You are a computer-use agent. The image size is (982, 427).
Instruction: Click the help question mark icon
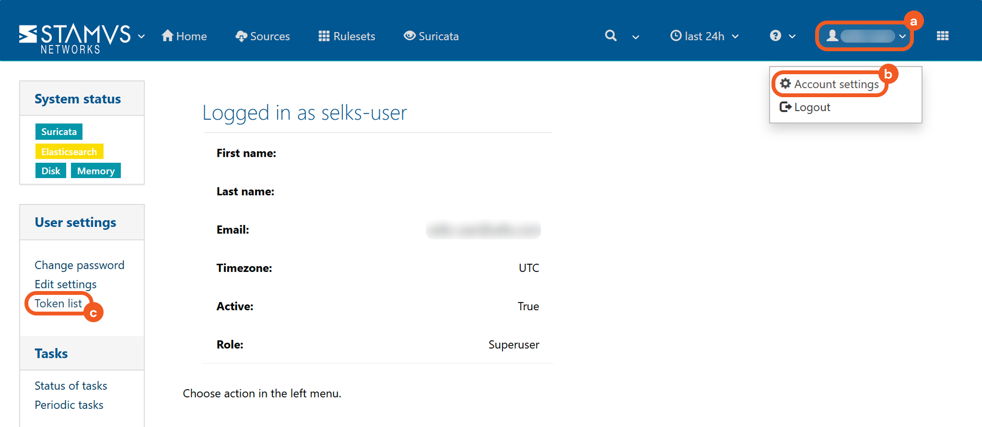coord(775,36)
